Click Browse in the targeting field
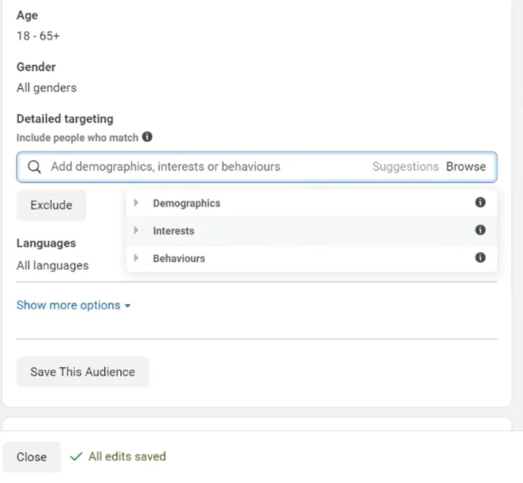This screenshot has height=483, width=523. (x=466, y=167)
